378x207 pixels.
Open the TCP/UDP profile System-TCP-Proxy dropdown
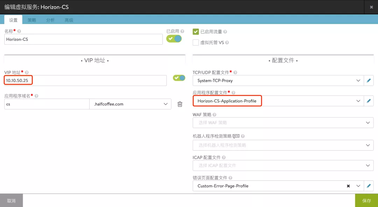[278, 80]
